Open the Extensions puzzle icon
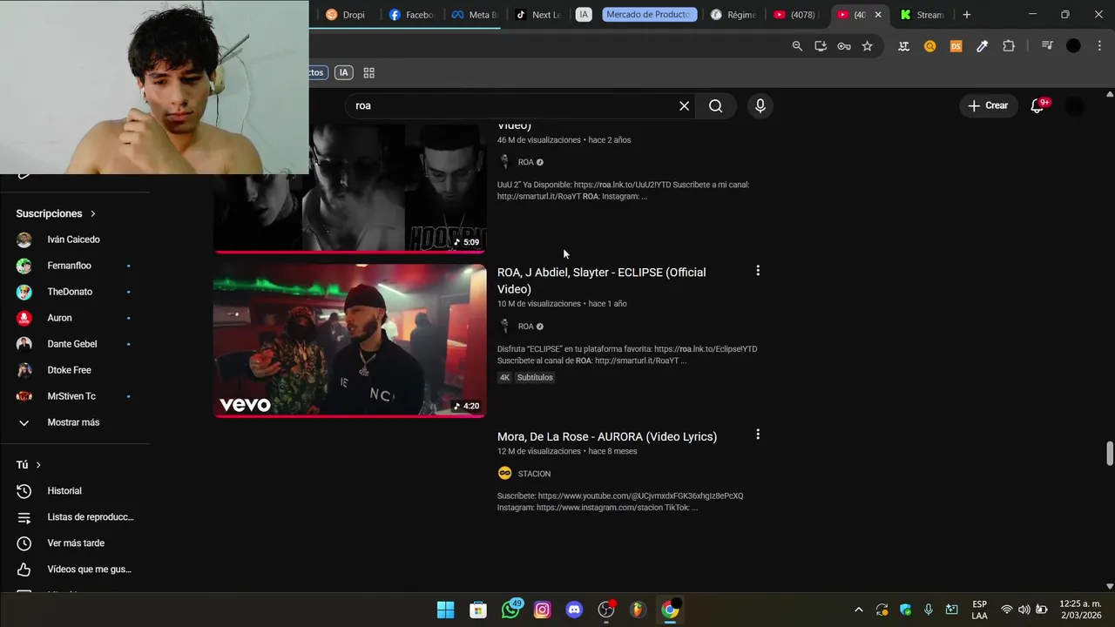Screen dimensions: 1115x627 [x=1009, y=46]
